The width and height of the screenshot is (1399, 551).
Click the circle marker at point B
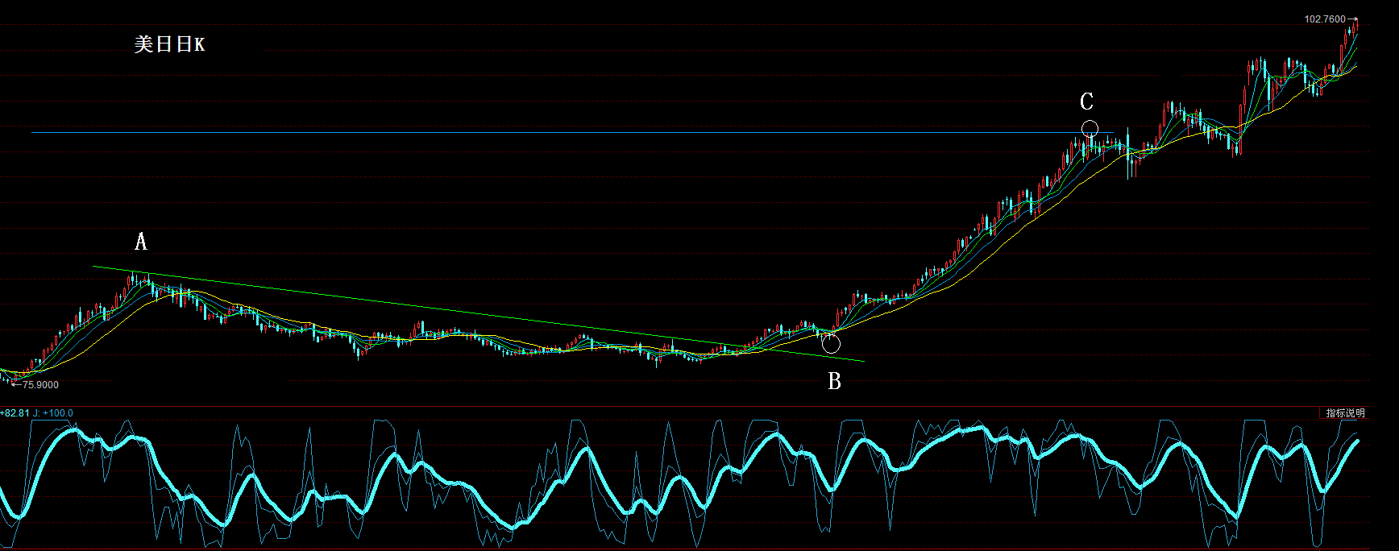(831, 344)
